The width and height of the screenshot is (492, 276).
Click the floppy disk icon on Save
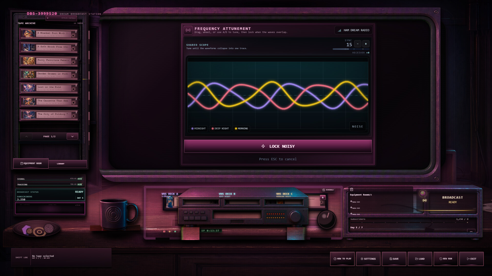point(391,259)
